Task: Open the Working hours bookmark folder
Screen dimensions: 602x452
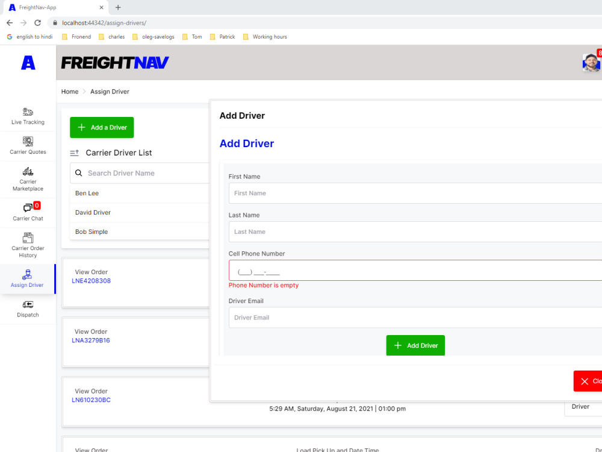Action: tap(265, 37)
